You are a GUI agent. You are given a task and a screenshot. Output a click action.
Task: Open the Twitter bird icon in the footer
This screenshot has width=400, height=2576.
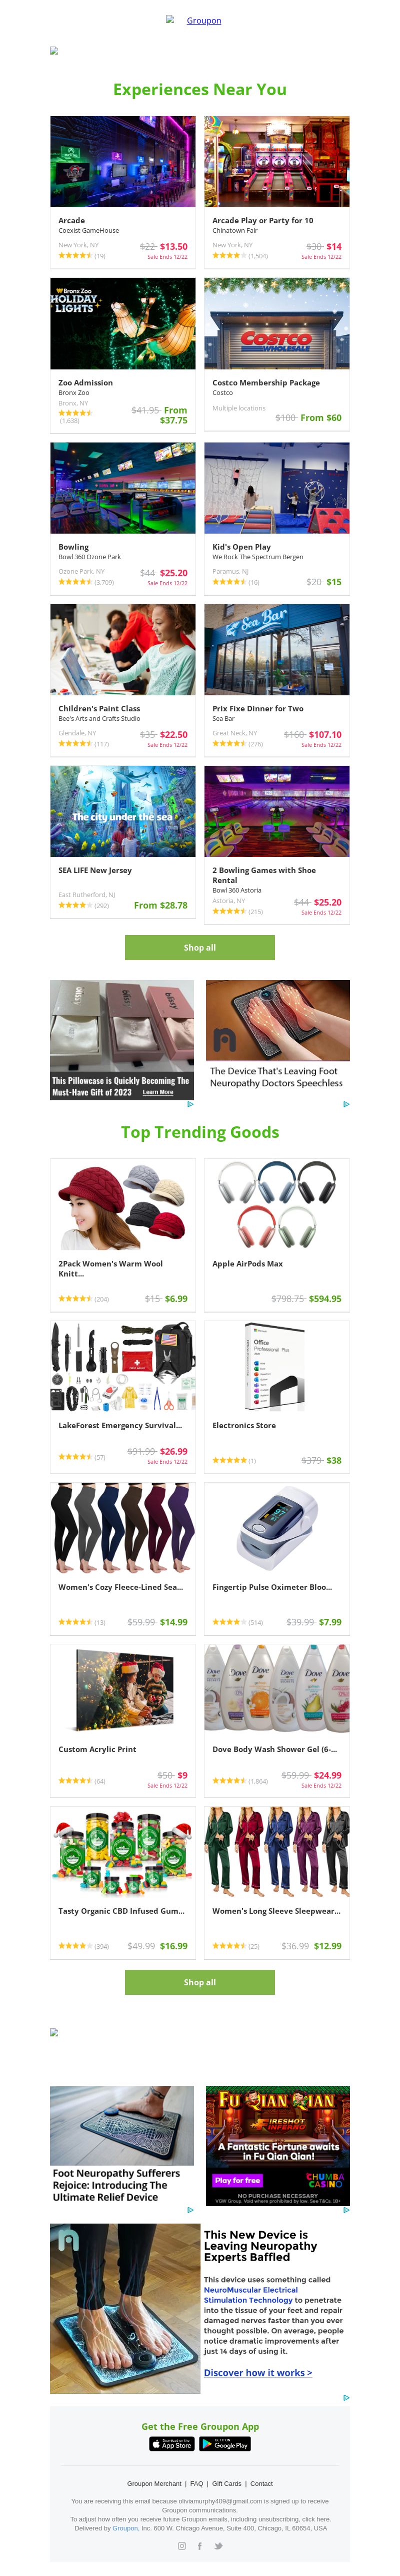(x=218, y=2546)
